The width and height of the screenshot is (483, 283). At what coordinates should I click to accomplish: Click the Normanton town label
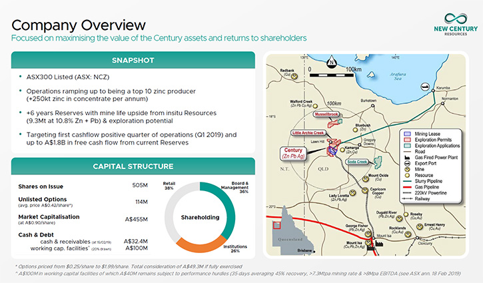450,99
